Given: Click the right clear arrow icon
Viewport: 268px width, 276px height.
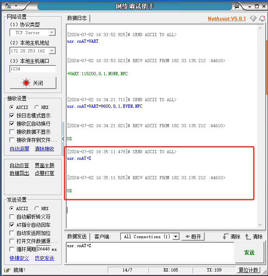Looking at the screenshot, I should coord(248,237).
